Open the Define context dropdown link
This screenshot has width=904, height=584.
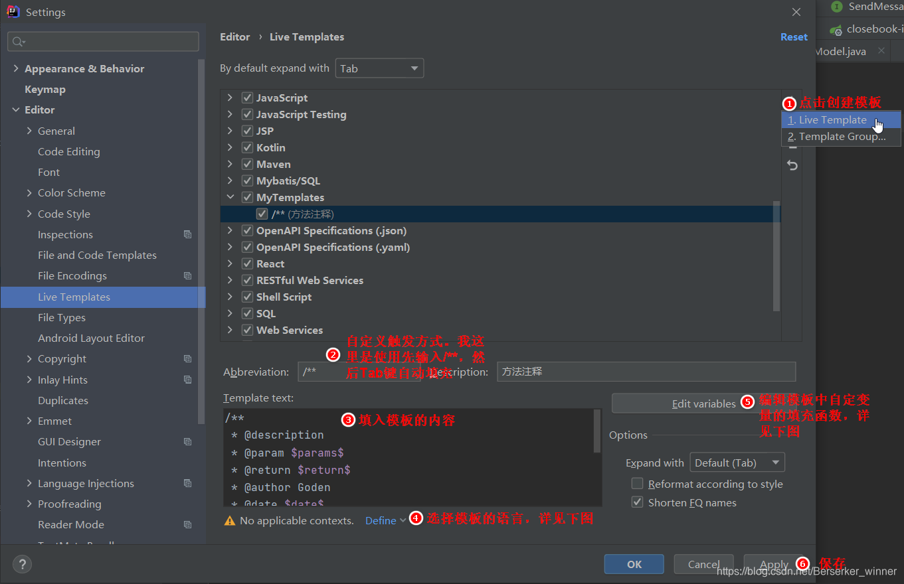[x=385, y=521]
